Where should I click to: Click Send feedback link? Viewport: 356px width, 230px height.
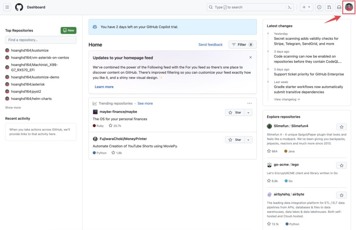pos(210,45)
